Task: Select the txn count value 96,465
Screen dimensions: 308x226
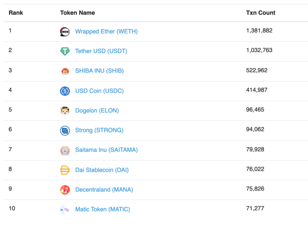Action: coord(255,109)
